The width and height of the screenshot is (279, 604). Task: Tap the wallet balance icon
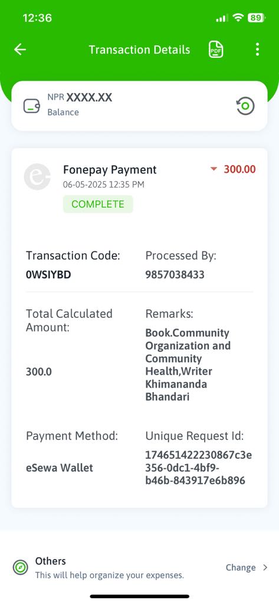[32, 106]
